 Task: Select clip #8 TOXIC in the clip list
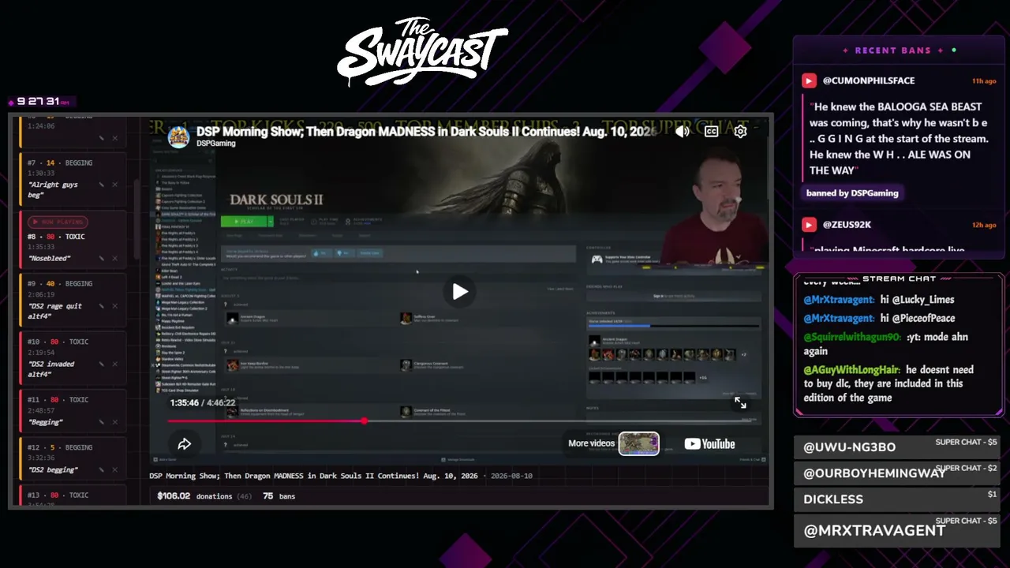coord(72,239)
